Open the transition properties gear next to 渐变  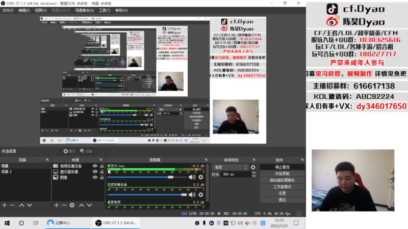tap(253, 167)
